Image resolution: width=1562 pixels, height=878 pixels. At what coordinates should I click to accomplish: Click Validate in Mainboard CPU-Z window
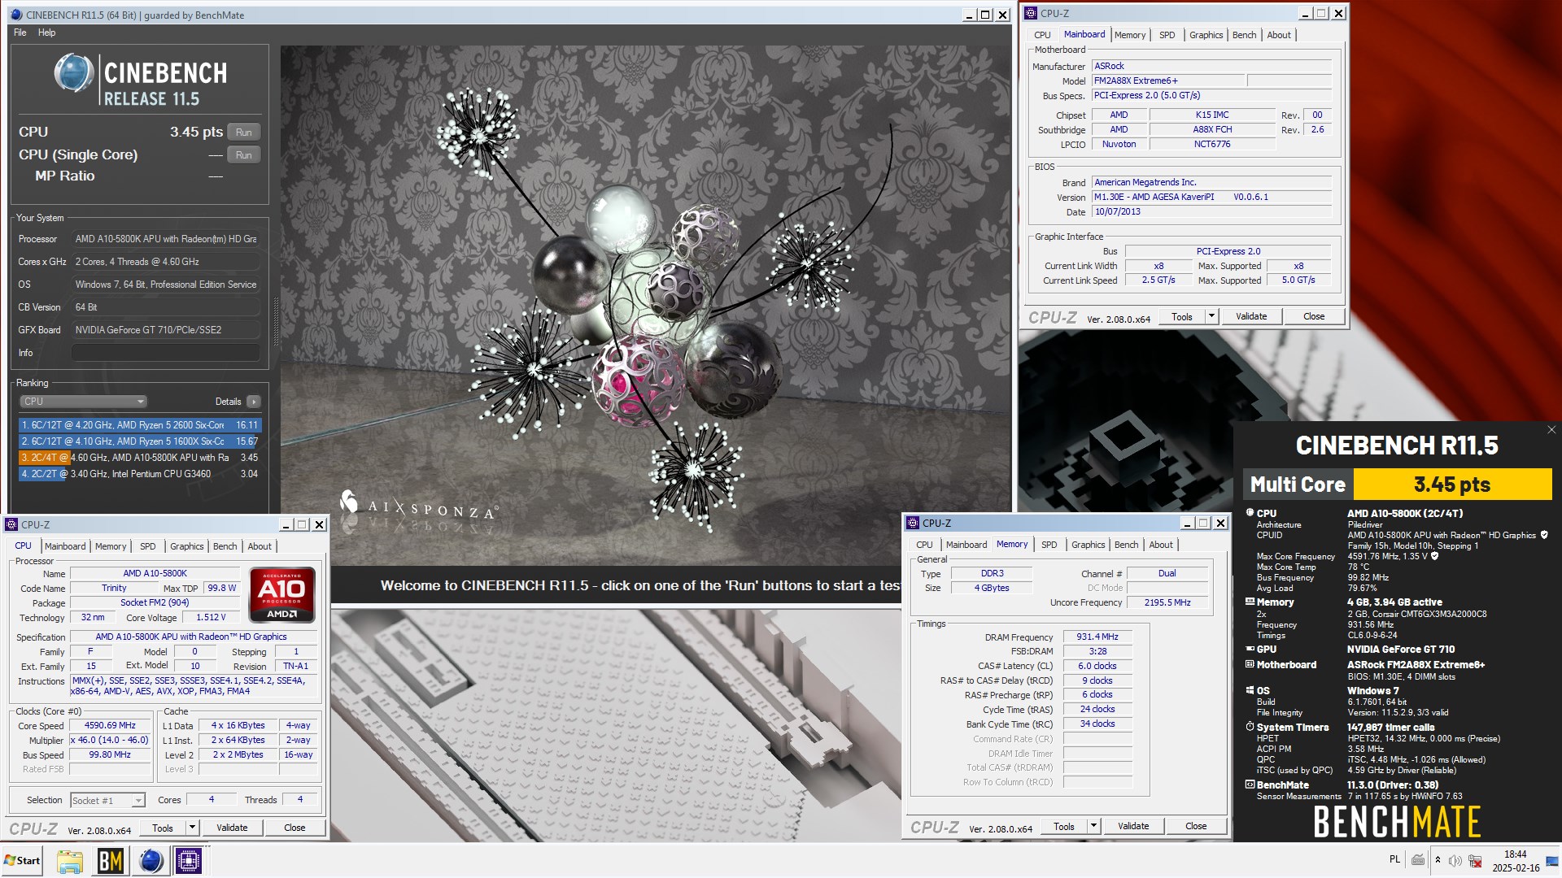tap(1251, 316)
